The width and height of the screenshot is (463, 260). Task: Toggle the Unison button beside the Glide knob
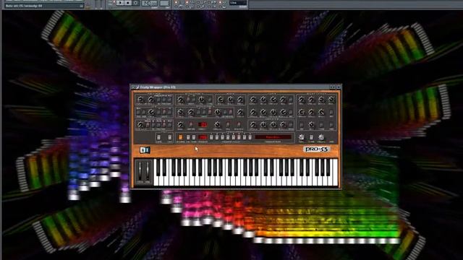191,125
